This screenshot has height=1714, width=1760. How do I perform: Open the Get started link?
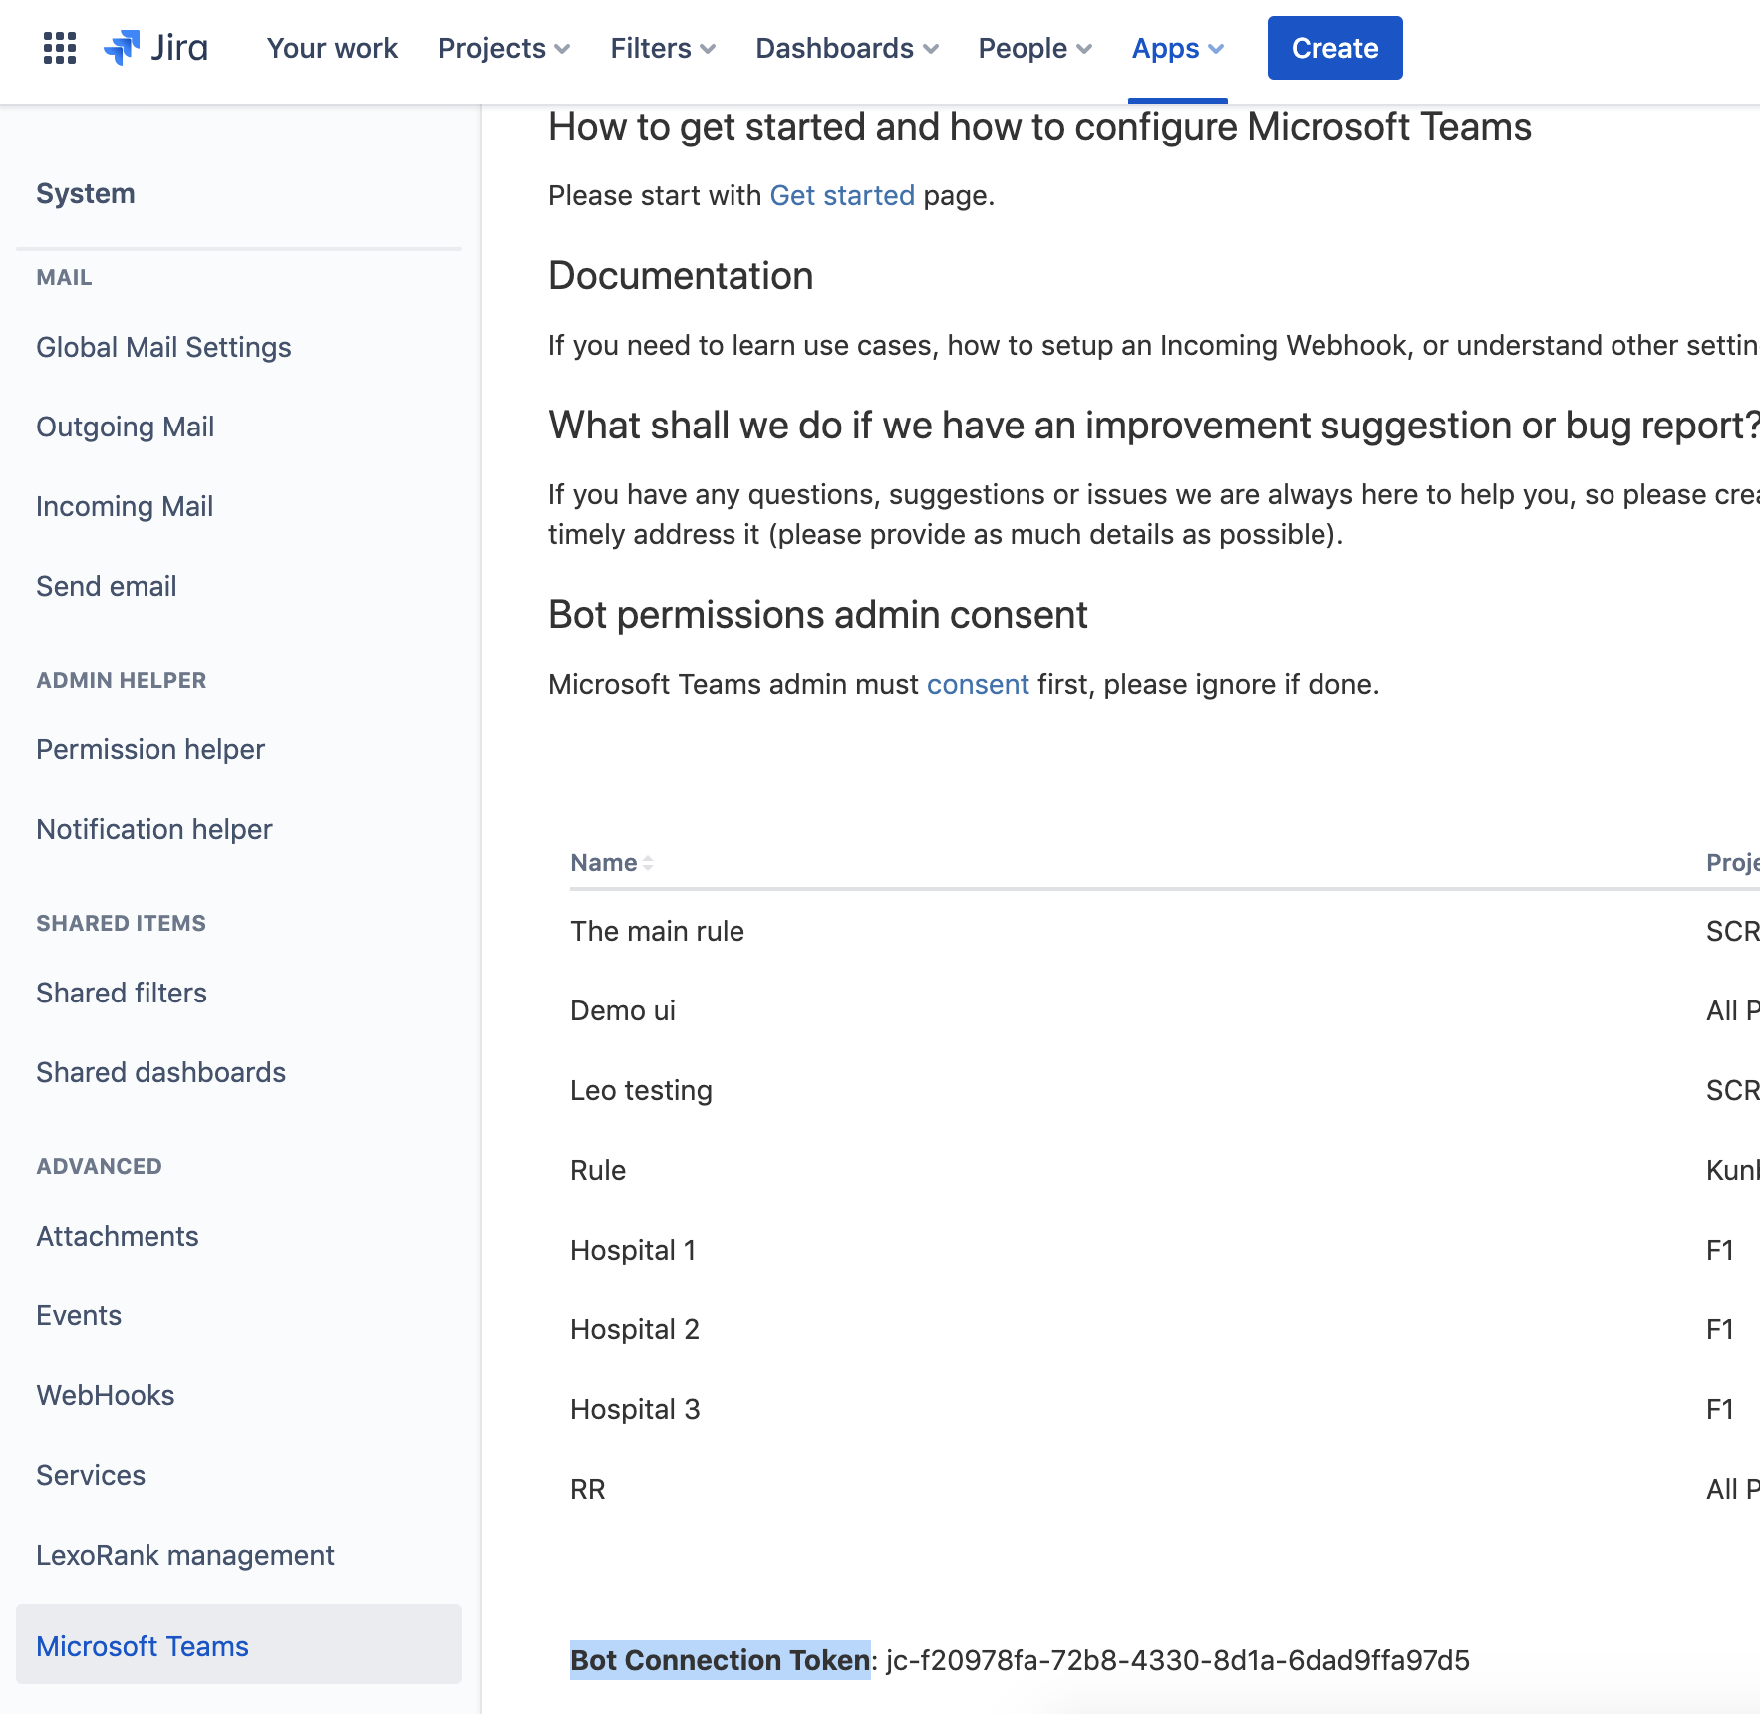click(842, 195)
